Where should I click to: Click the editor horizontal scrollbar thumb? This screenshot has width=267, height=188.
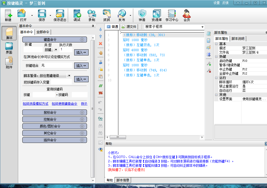[x=118, y=137]
